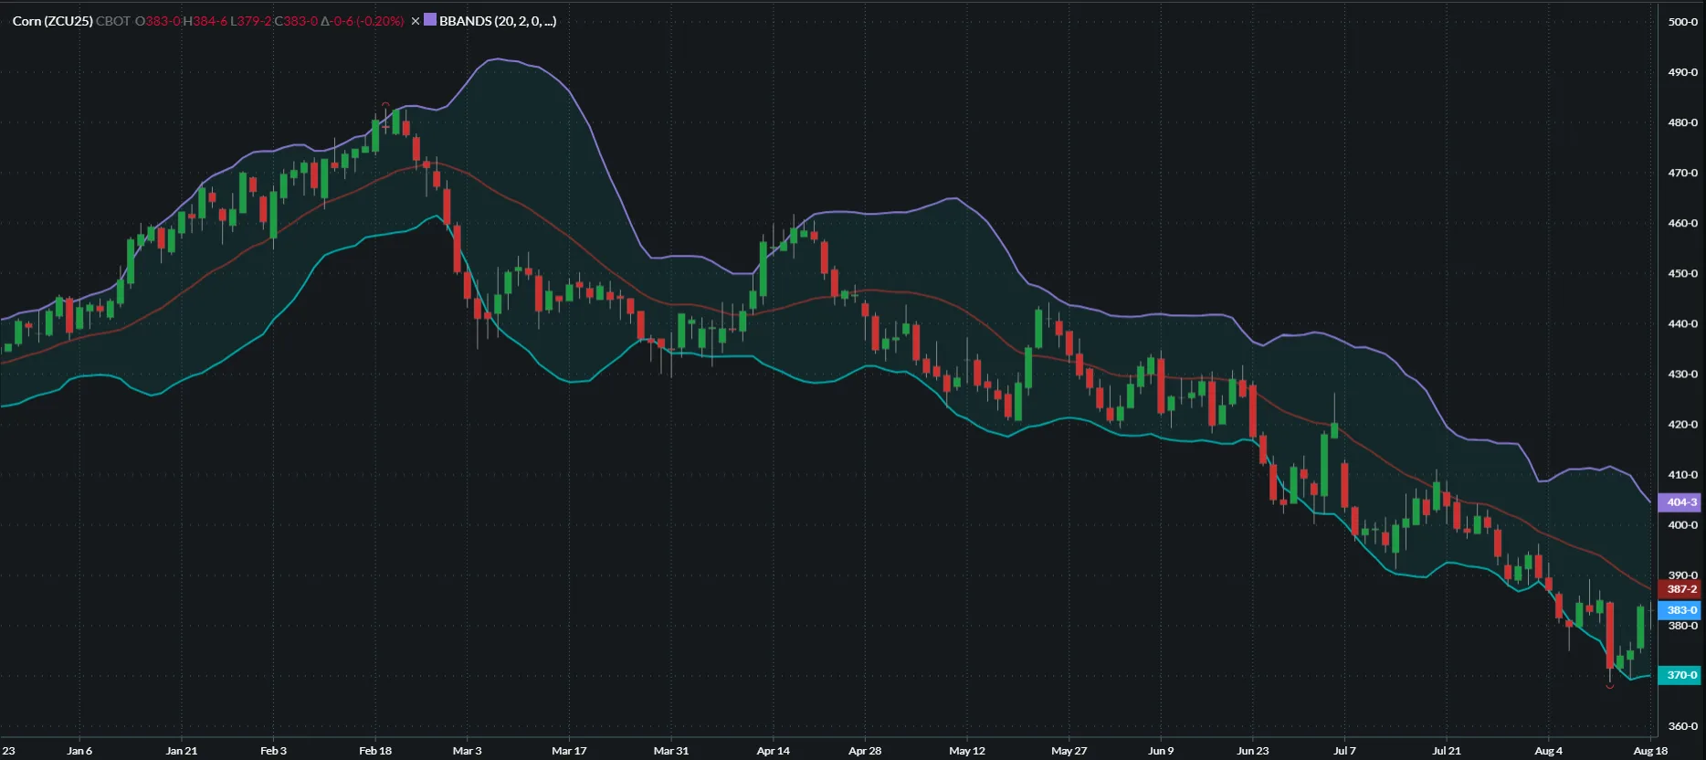The width and height of the screenshot is (1706, 760).
Task: Open the BBANDS (20, 2, 0, ...) settings label
Action: (498, 21)
